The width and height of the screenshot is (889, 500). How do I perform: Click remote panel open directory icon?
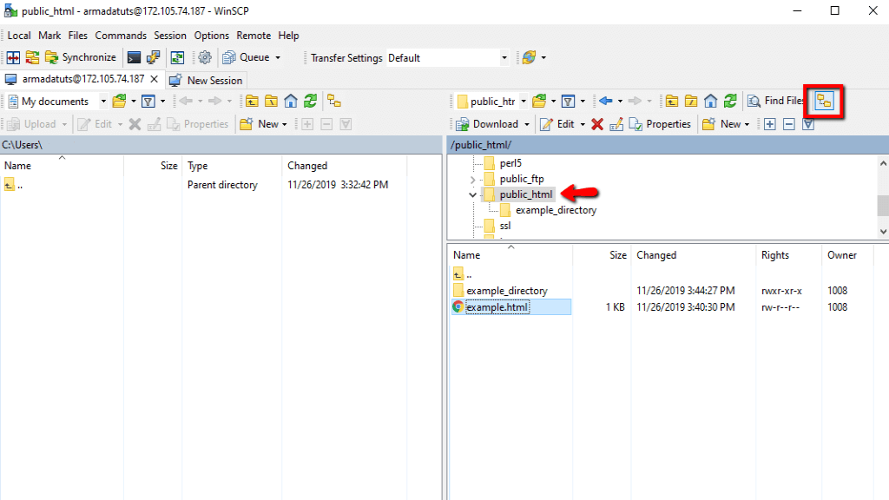pyautogui.click(x=539, y=102)
